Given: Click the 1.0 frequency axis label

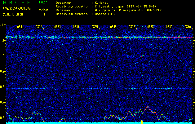Looking at the screenshot, I should click(3, 56).
